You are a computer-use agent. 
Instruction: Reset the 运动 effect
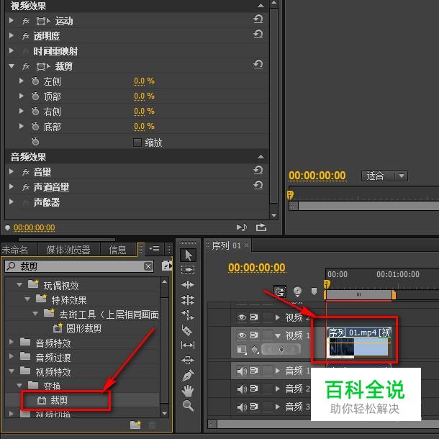pyautogui.click(x=258, y=19)
